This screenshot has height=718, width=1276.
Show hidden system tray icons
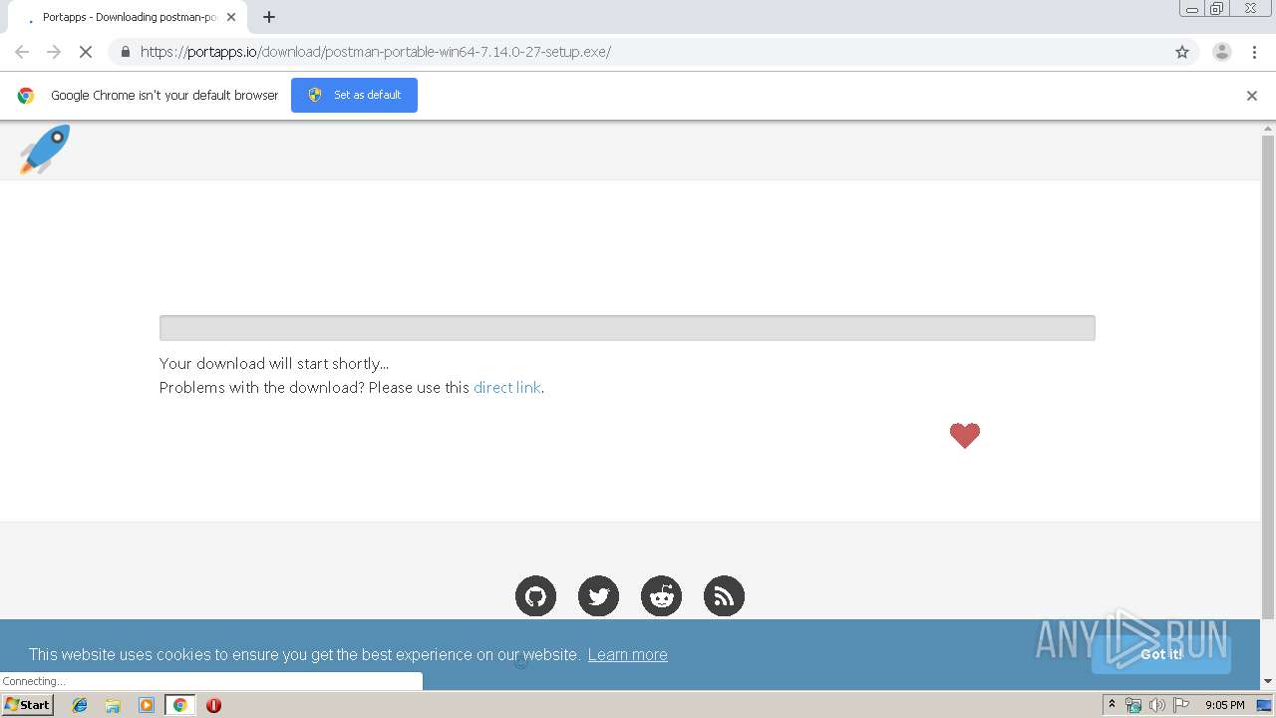click(x=1112, y=705)
